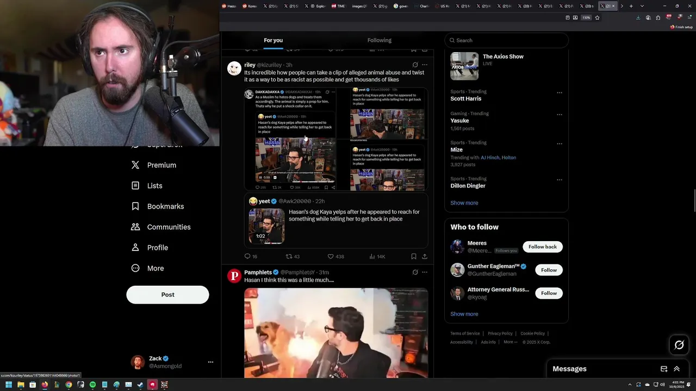The height and width of the screenshot is (391, 696).
Task: Open Pamphlets' profile avatar
Action: tap(234, 276)
